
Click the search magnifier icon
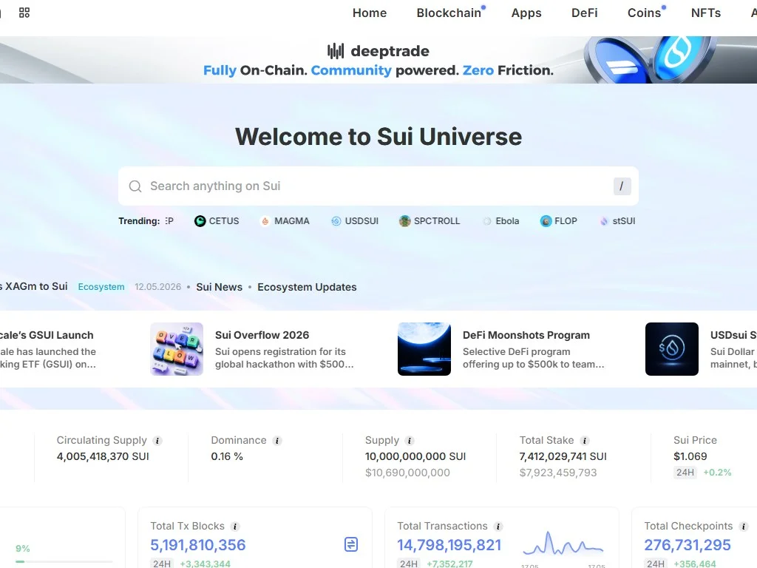135,186
